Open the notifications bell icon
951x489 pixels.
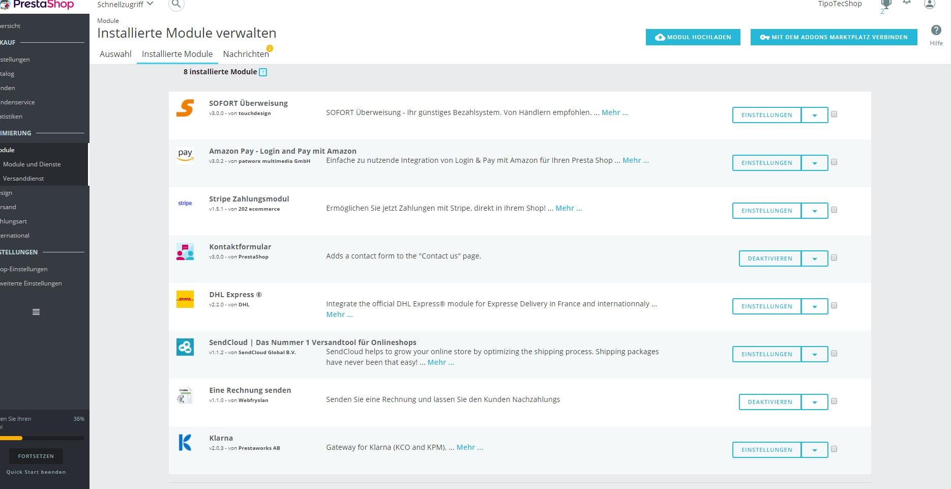click(907, 3)
